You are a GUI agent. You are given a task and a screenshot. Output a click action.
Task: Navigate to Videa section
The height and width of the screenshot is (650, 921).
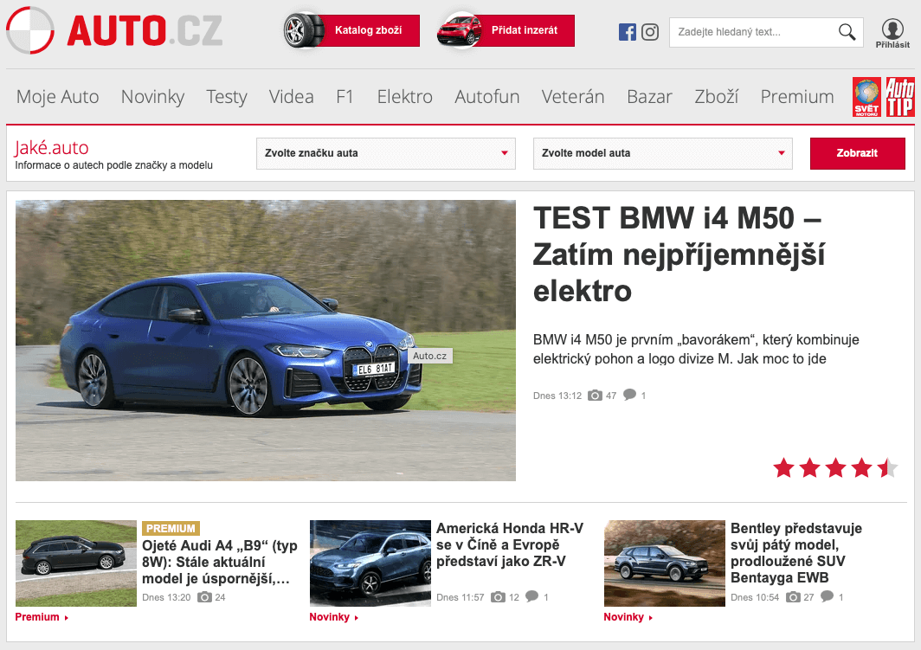coord(292,97)
